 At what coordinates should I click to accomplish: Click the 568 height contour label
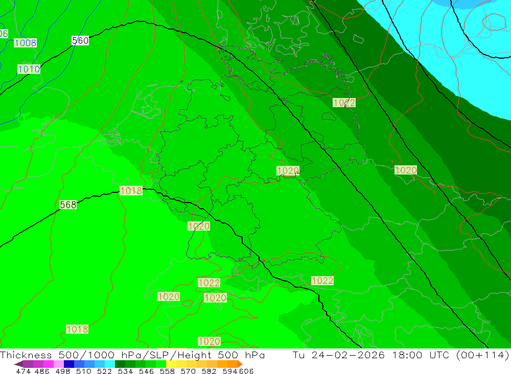click(68, 205)
